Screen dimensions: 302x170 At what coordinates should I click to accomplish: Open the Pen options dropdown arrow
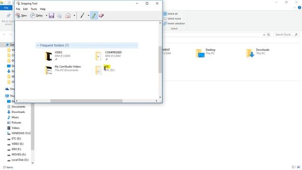[88, 16]
